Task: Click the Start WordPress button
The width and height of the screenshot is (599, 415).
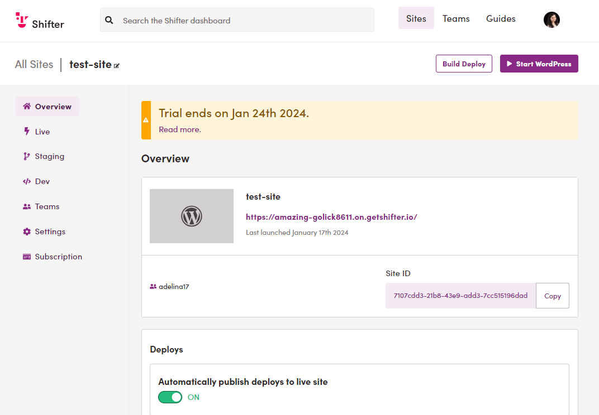Action: coord(539,64)
